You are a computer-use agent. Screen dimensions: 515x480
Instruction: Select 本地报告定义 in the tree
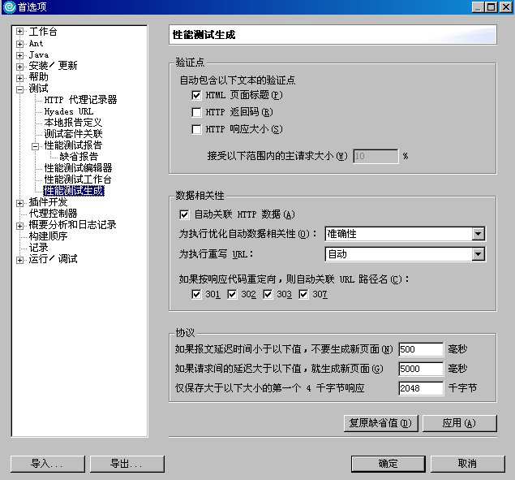pos(73,123)
